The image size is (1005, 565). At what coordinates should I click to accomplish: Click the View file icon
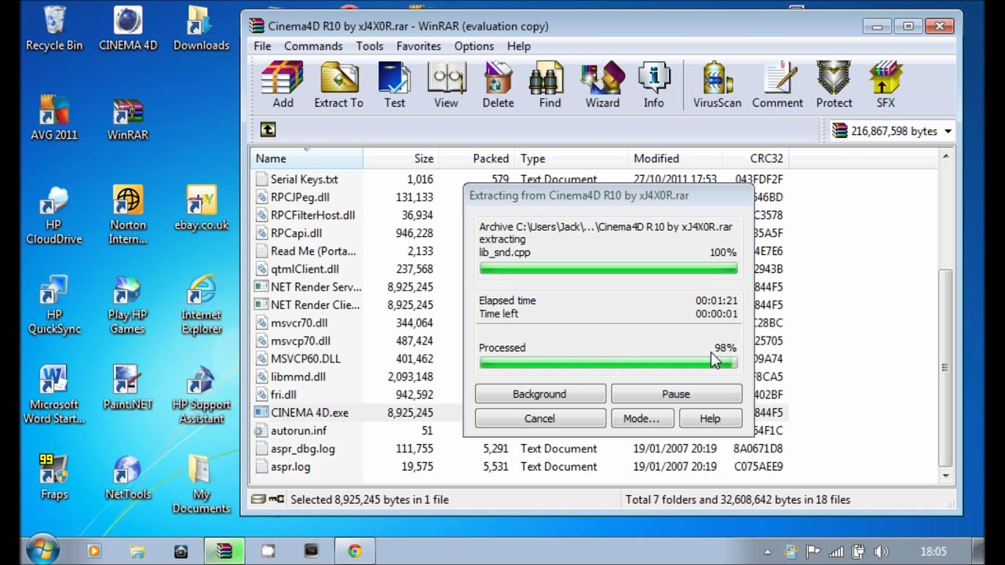pyautogui.click(x=446, y=84)
